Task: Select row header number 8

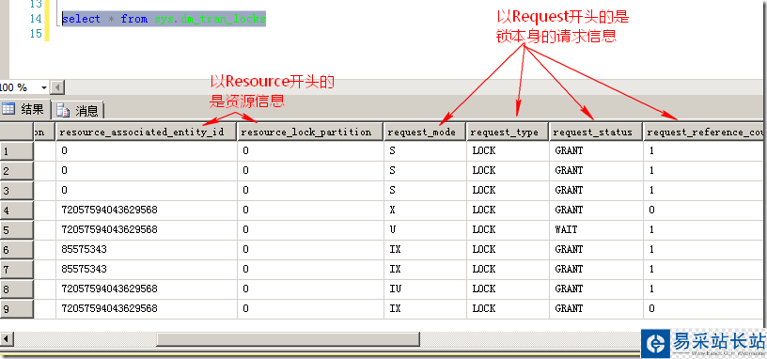Action: click(17, 289)
